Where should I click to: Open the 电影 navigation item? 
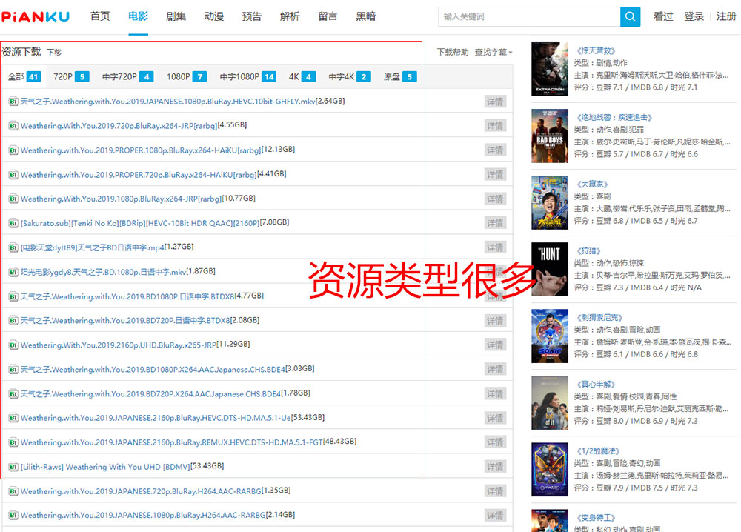coord(138,16)
